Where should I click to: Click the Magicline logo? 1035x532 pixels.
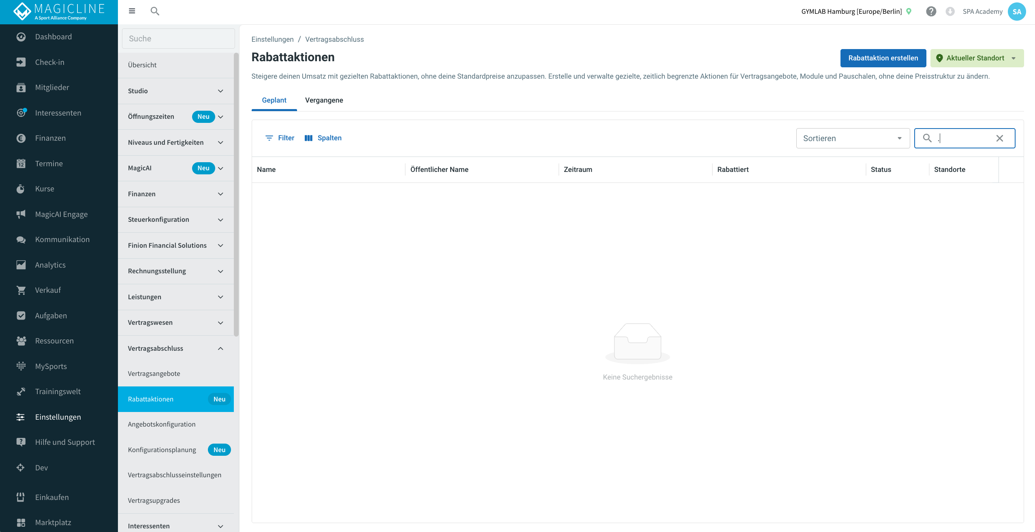59,12
